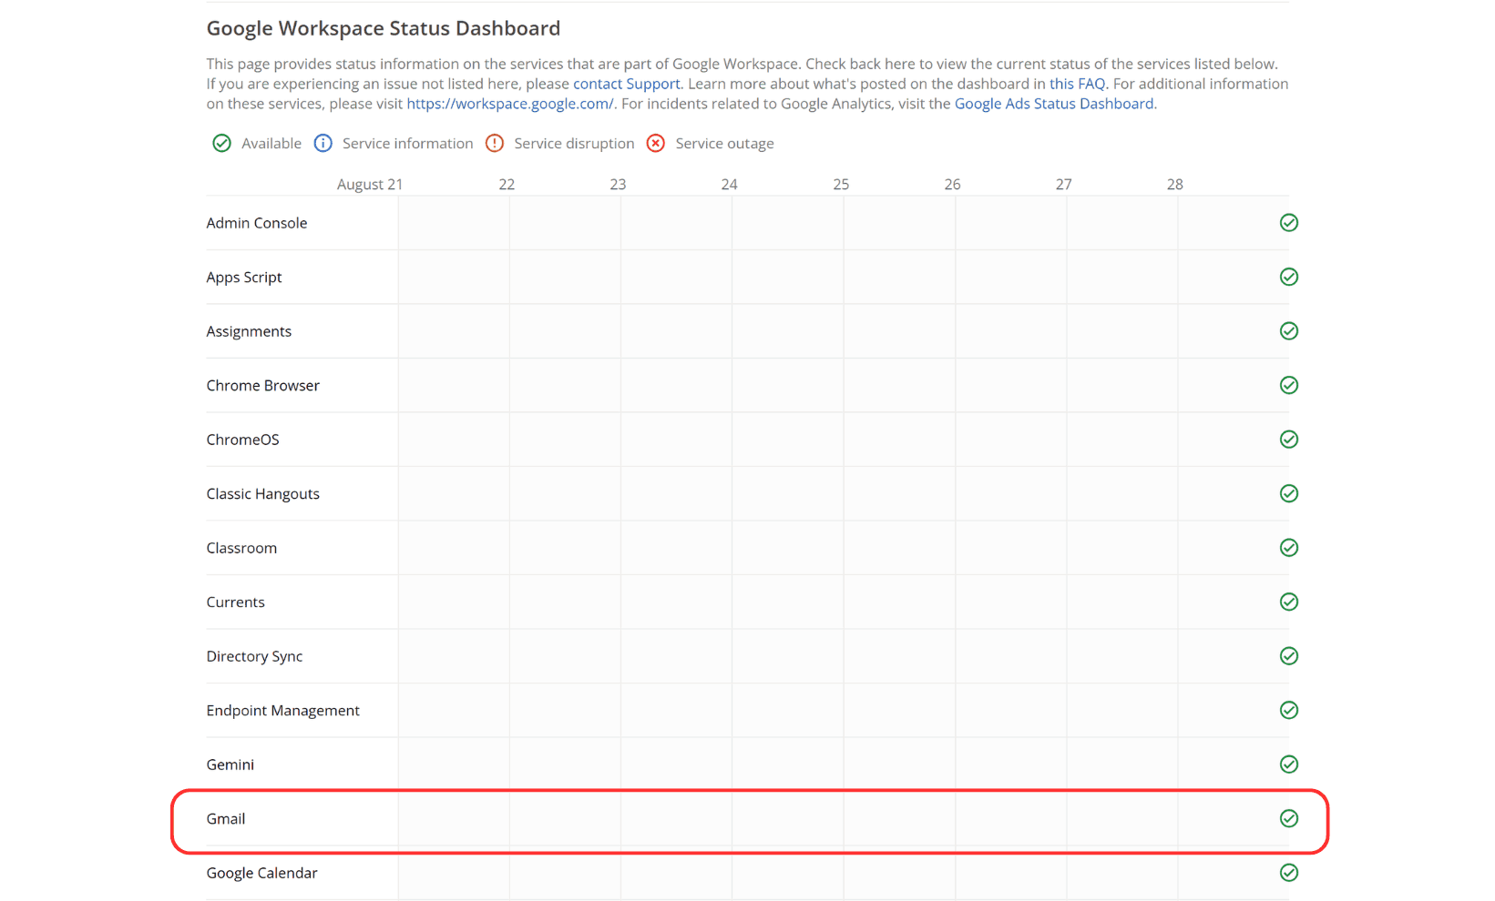Click the Service information legend label

pos(407,144)
